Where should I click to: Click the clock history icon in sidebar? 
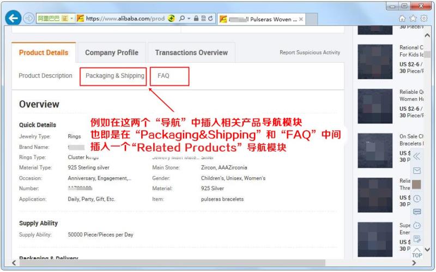click(417, 198)
